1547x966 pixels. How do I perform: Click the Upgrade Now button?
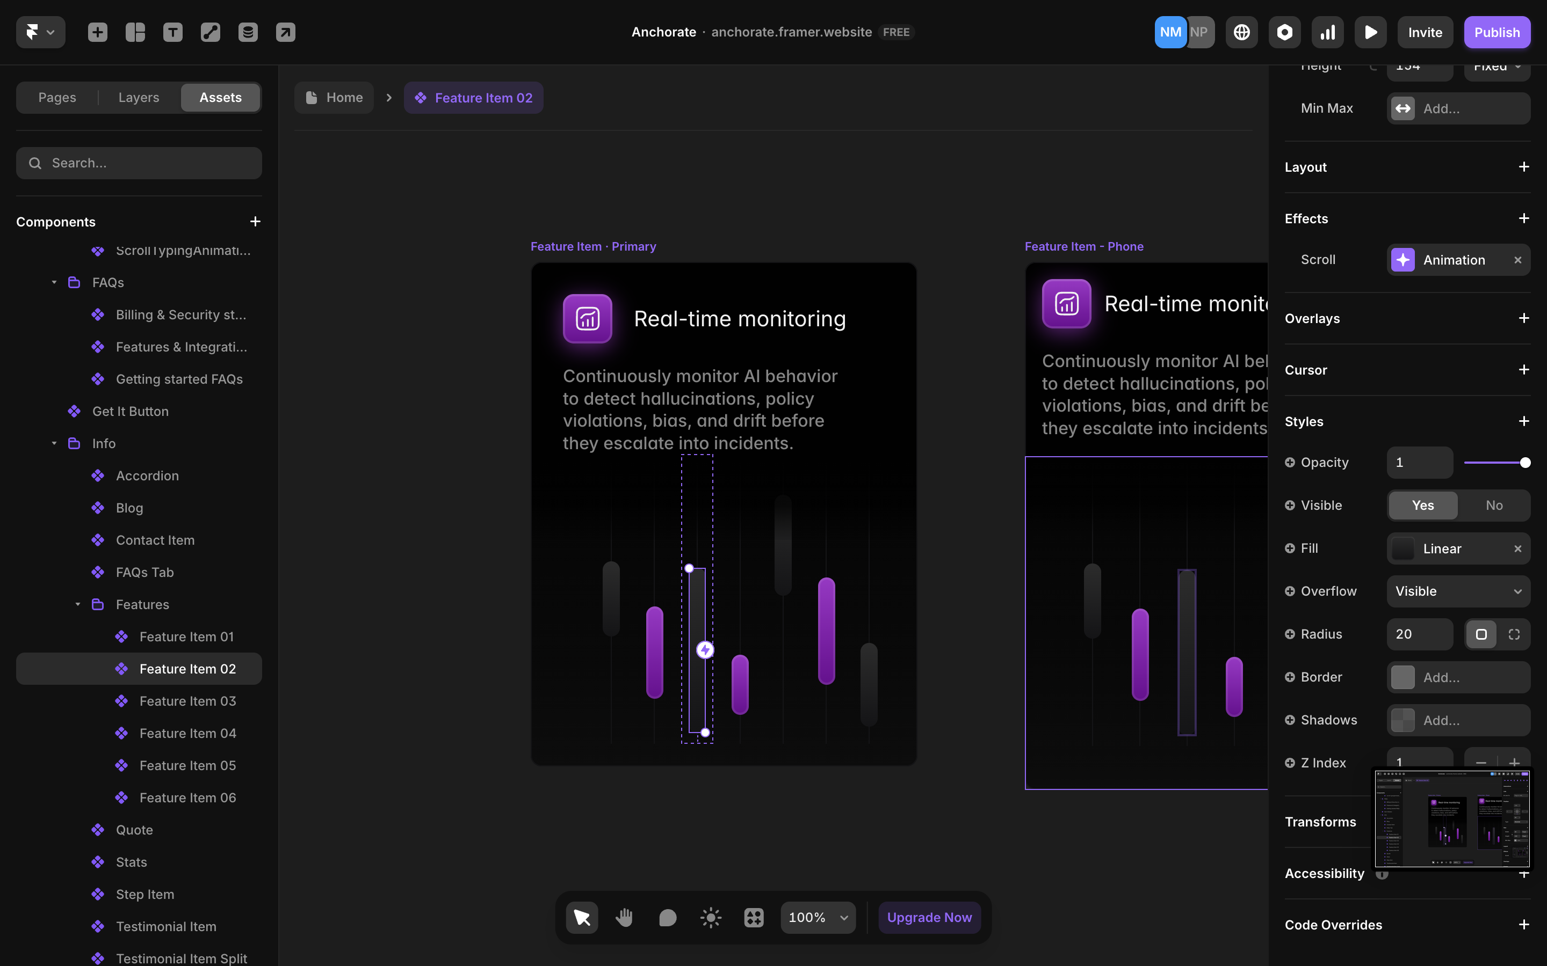click(929, 918)
